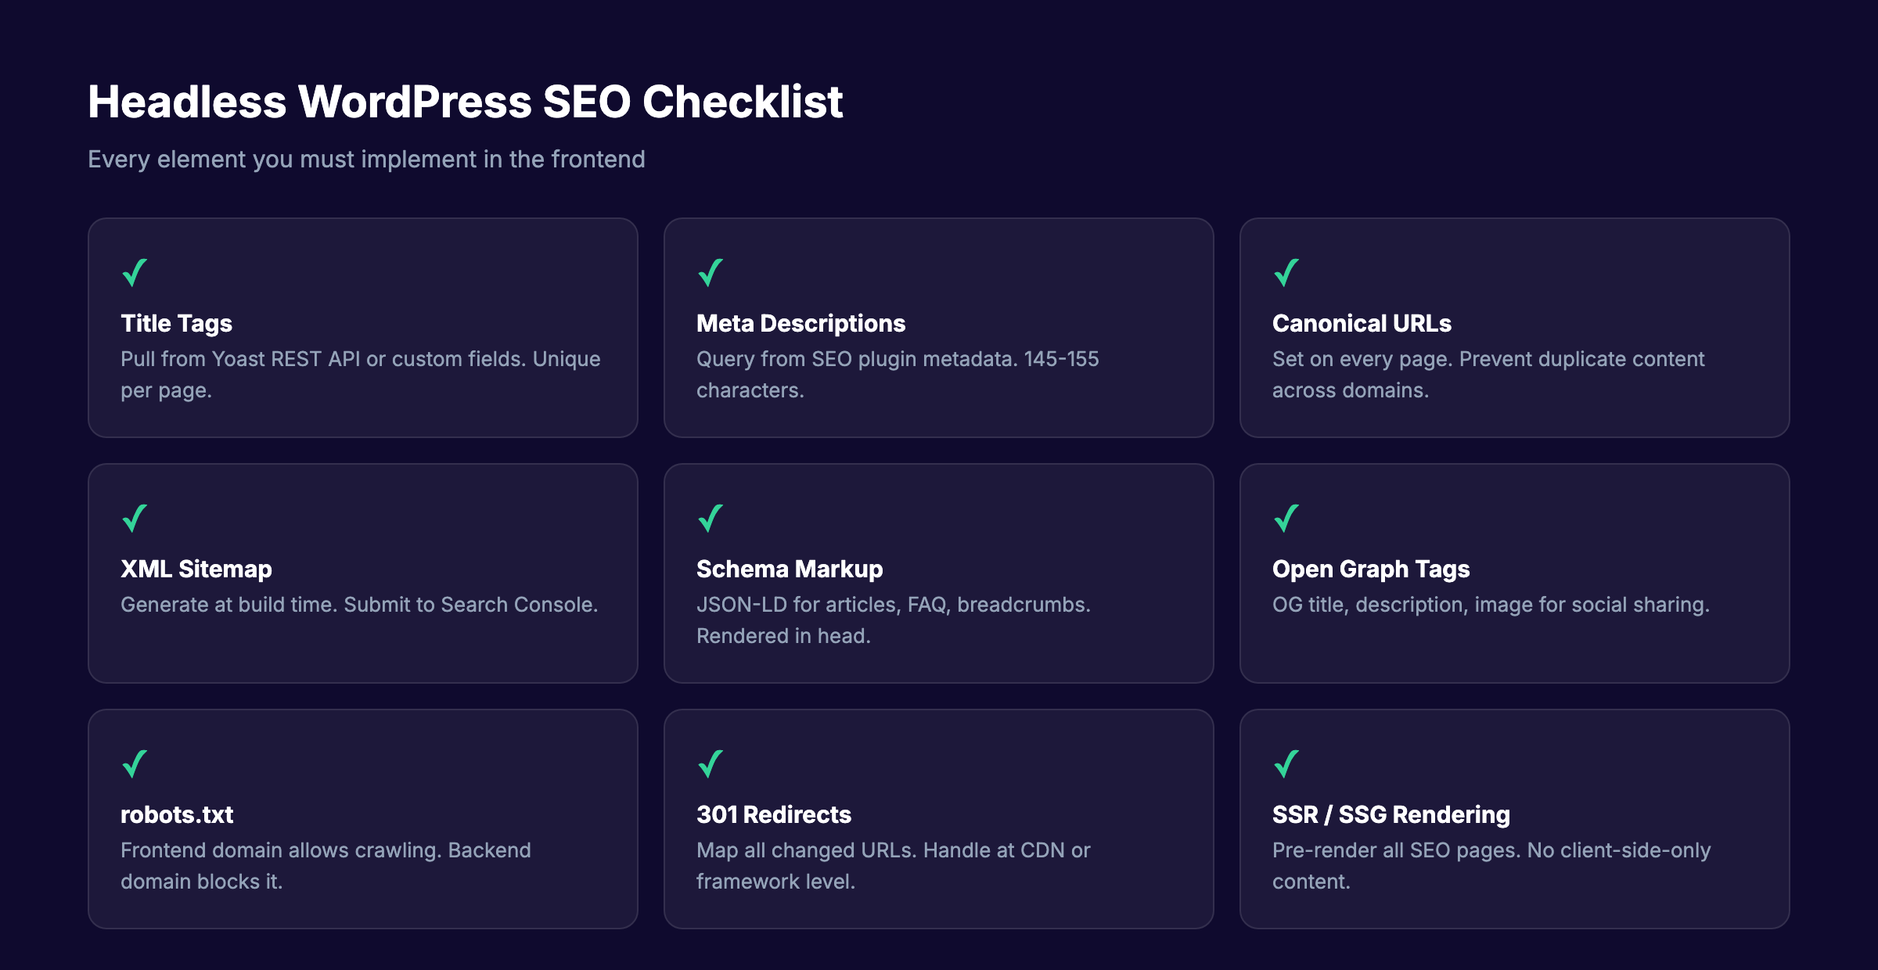Select the Canonical URLs heading
This screenshot has width=1878, height=970.
(1362, 323)
